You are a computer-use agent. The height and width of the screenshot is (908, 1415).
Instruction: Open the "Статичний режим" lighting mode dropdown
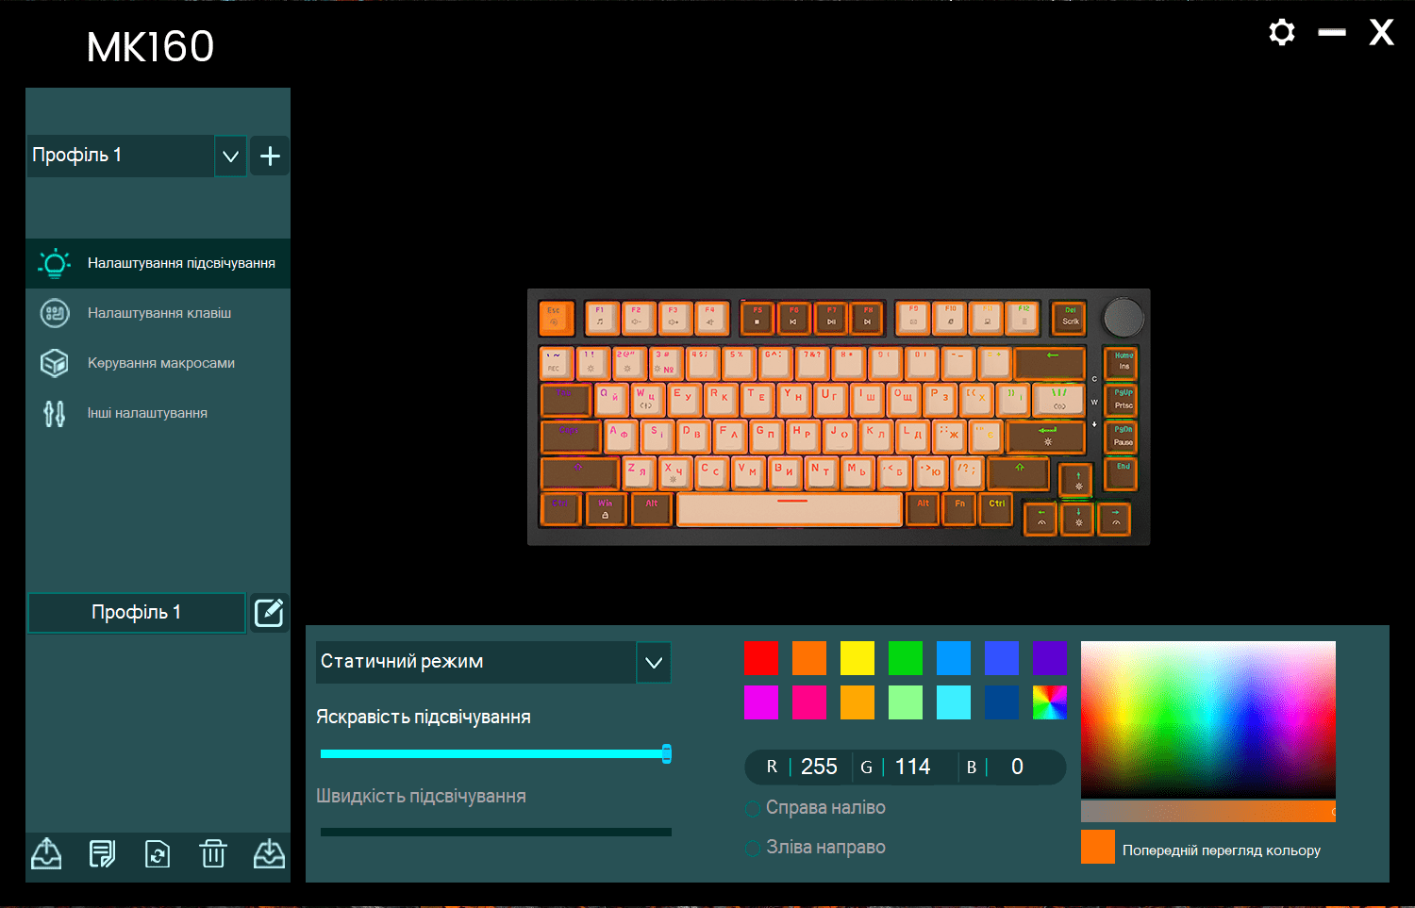476,662
